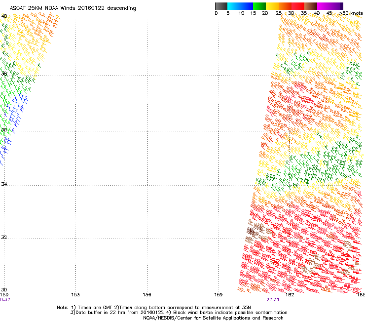The image size is (365, 321).
Task: Click the latitude label 32
Action: tap(4, 238)
